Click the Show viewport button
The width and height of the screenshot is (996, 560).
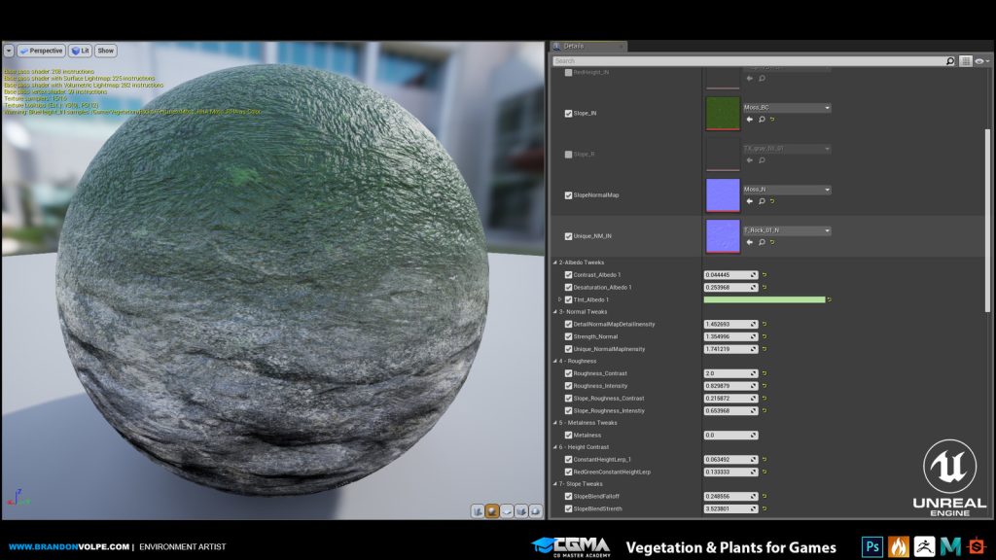coord(105,51)
